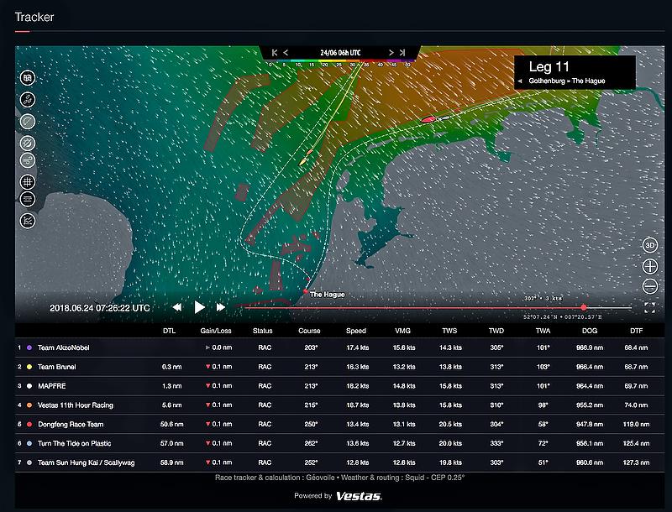Click the TWA column header

point(543,331)
